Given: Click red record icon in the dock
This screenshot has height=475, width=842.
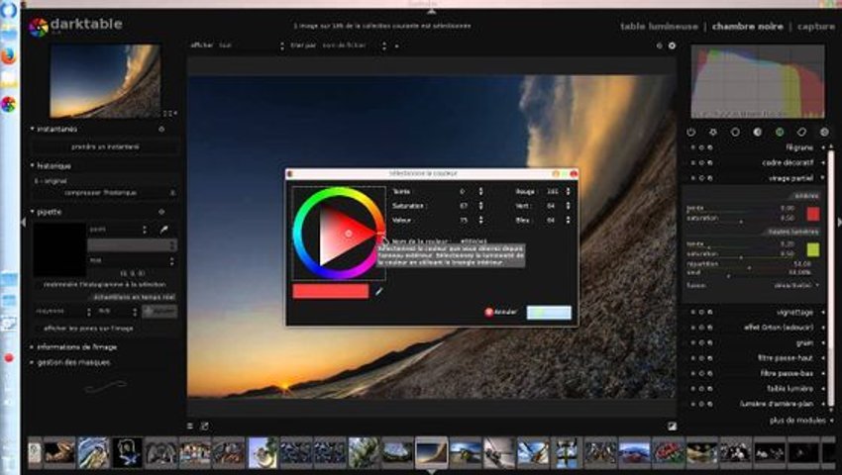Looking at the screenshot, I should tap(9, 358).
